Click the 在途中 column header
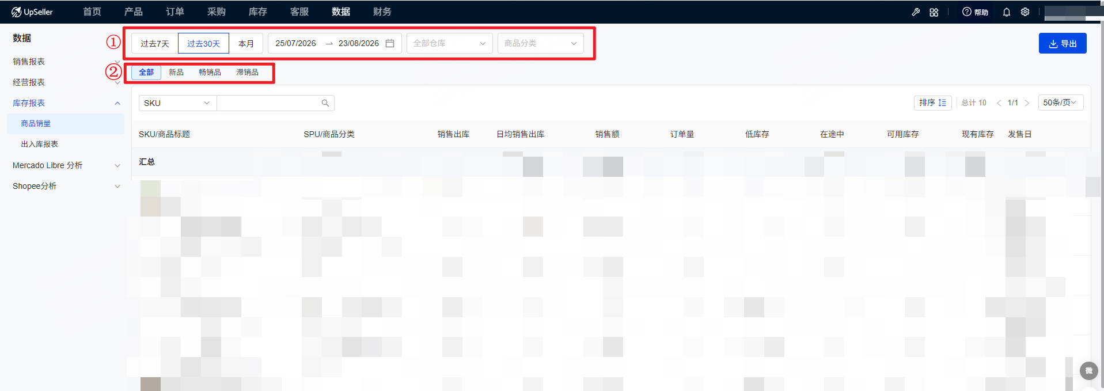Image resolution: width=1104 pixels, height=391 pixels. [832, 134]
